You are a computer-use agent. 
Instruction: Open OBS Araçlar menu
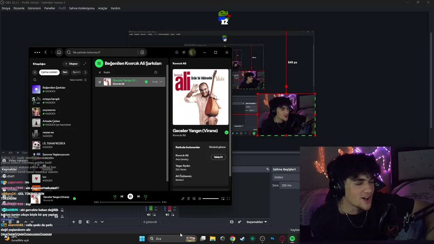[103, 8]
